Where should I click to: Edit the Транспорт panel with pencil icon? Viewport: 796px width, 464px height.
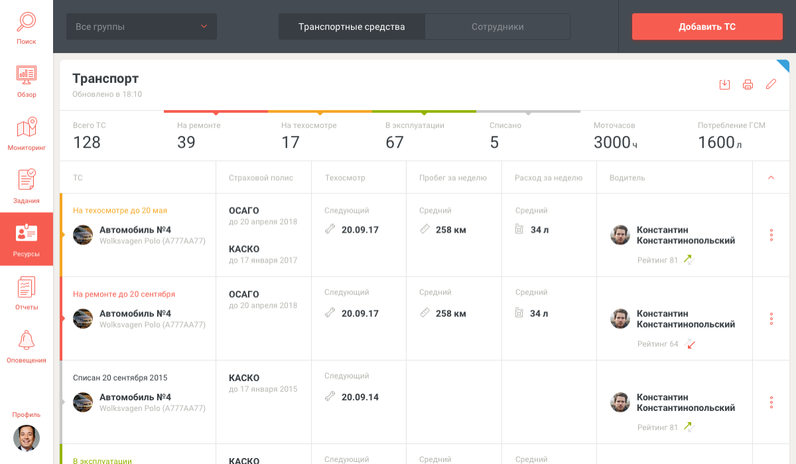coord(771,84)
